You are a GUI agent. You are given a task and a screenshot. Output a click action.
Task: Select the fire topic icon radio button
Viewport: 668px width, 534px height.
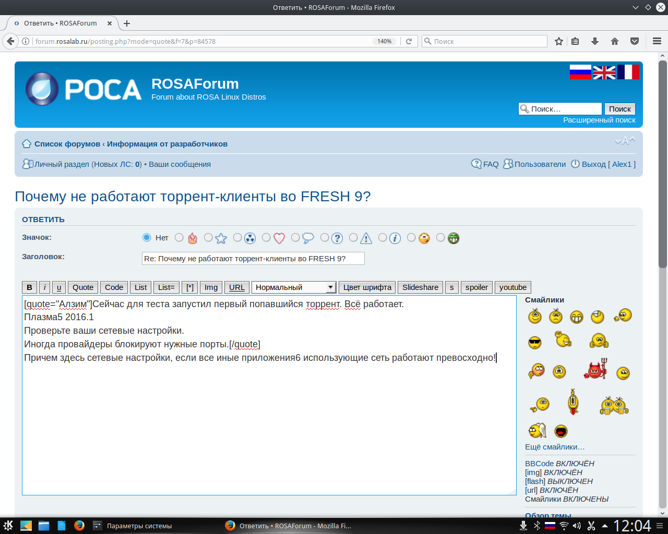pyautogui.click(x=179, y=238)
